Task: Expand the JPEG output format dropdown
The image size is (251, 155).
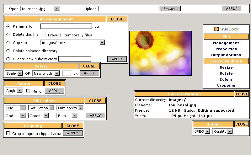Action: 202,131
